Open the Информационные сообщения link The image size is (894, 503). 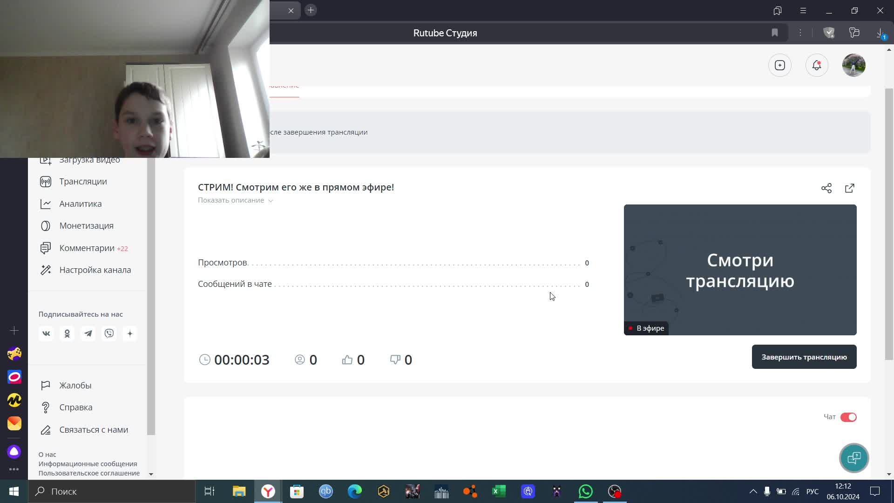88,464
